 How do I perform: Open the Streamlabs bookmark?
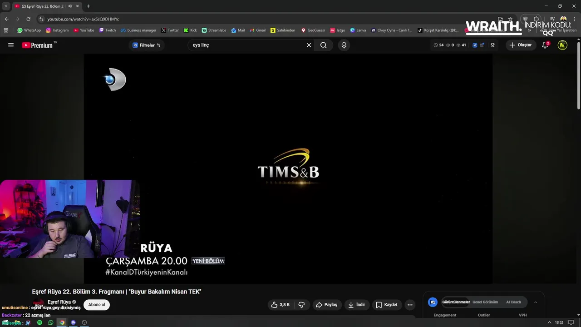point(214,30)
